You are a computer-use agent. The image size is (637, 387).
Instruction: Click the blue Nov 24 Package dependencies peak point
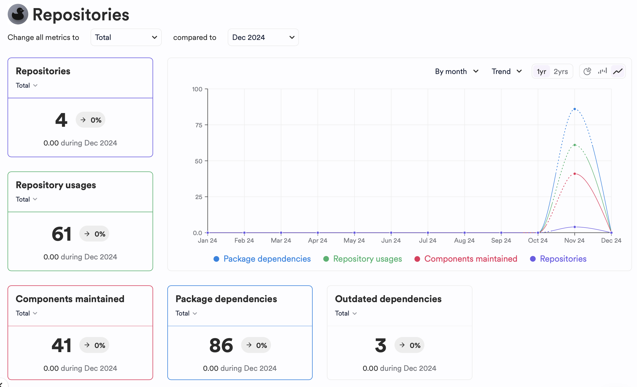(x=575, y=109)
